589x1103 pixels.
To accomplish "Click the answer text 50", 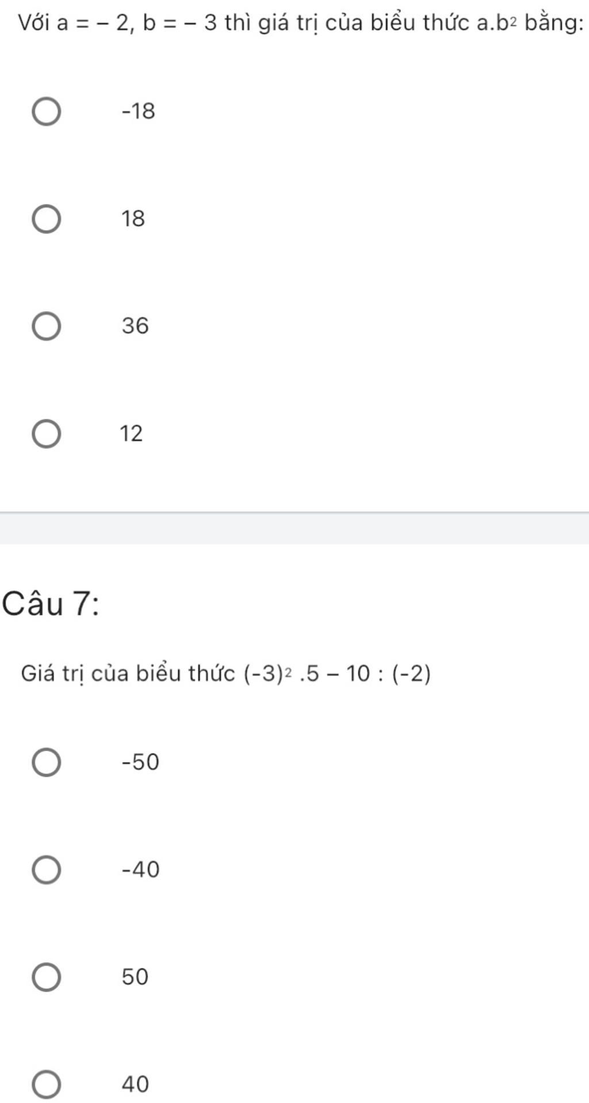I will (x=135, y=977).
